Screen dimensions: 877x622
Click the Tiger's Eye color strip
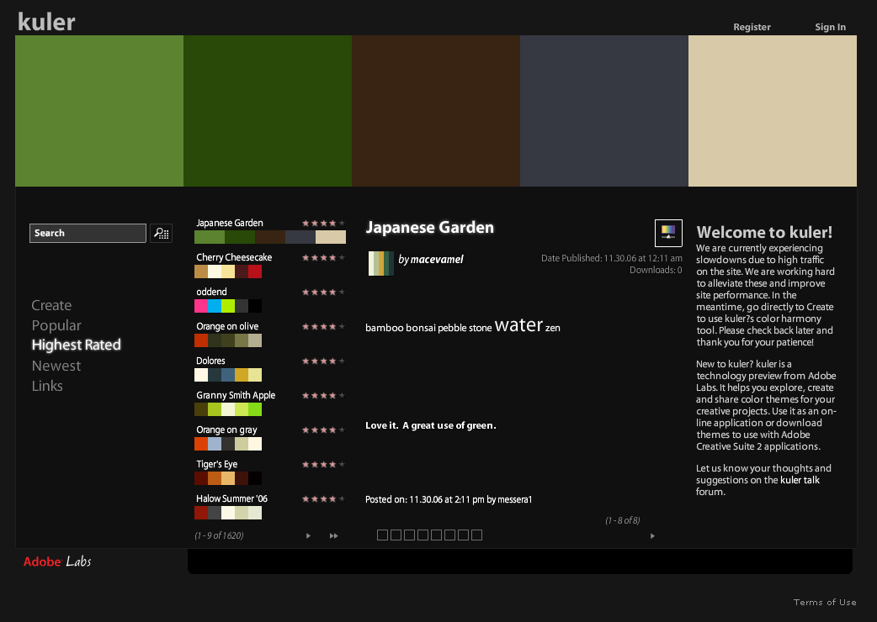tap(228, 478)
